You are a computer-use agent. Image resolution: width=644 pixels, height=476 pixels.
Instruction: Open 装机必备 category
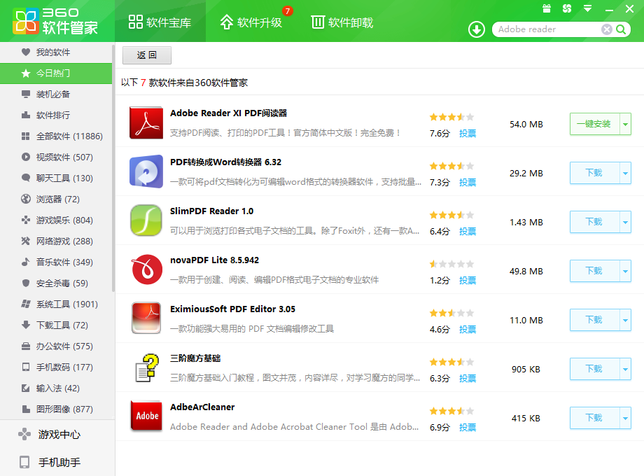point(56,94)
